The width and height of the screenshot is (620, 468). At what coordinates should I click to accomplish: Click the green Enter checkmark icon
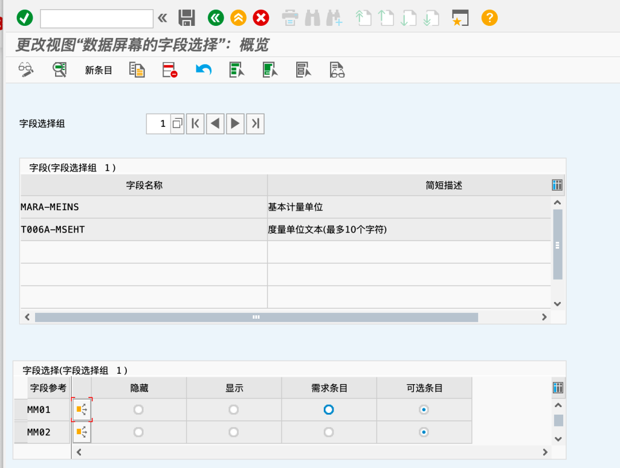tap(25, 18)
